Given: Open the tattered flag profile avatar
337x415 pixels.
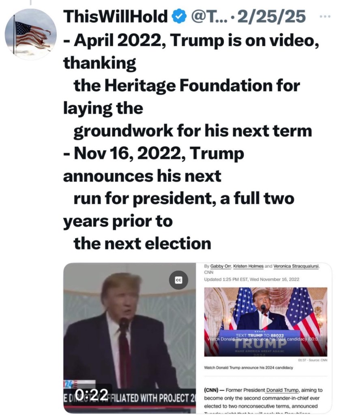Looking at the screenshot, I should [30, 34].
